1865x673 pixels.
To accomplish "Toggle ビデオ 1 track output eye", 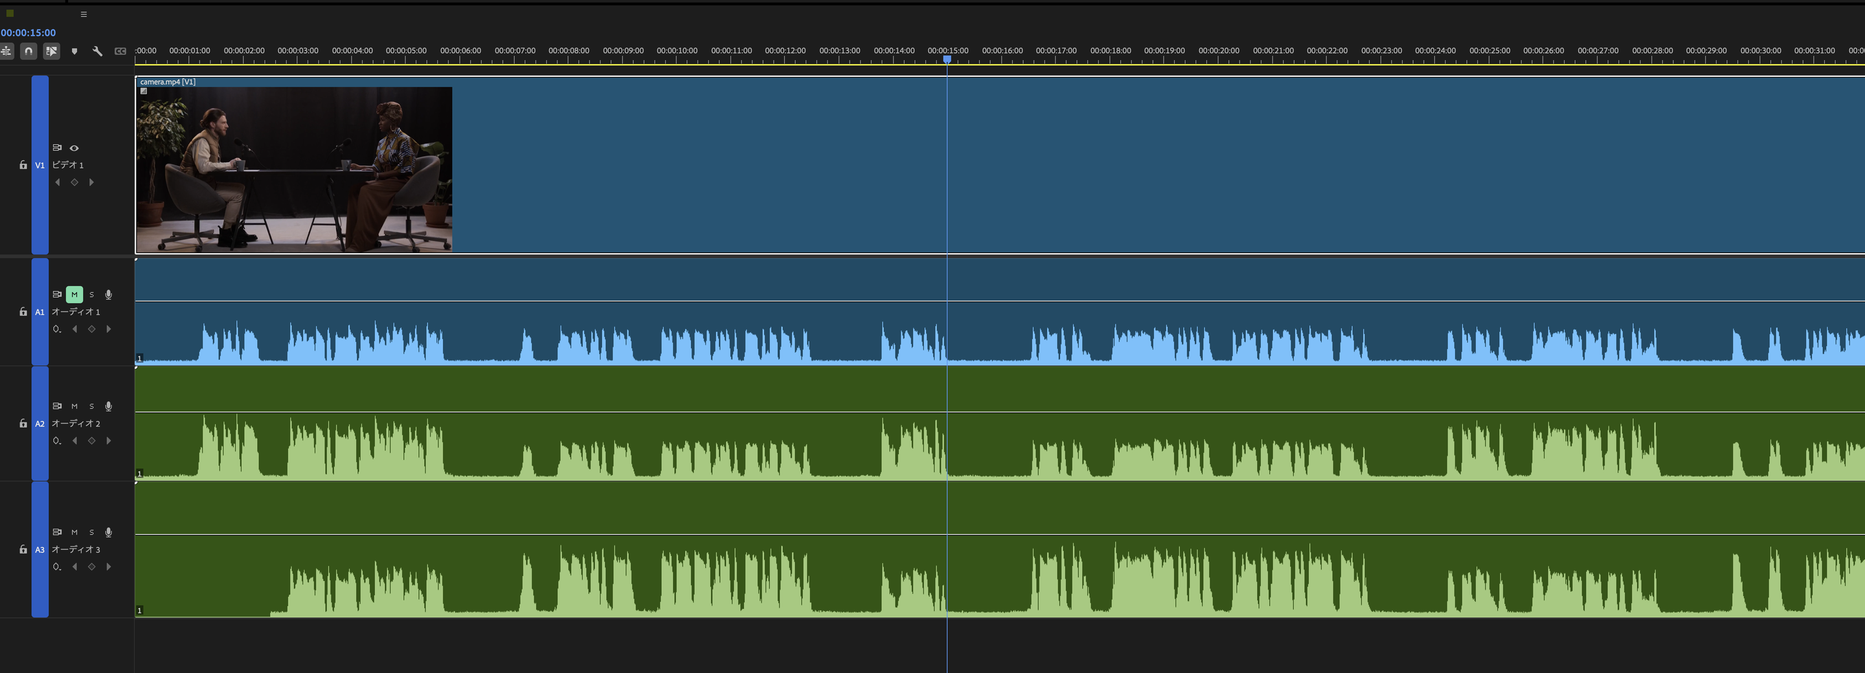I will click(x=74, y=148).
